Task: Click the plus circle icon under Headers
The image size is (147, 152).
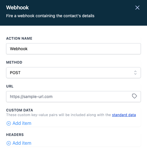Action: (x=9, y=143)
